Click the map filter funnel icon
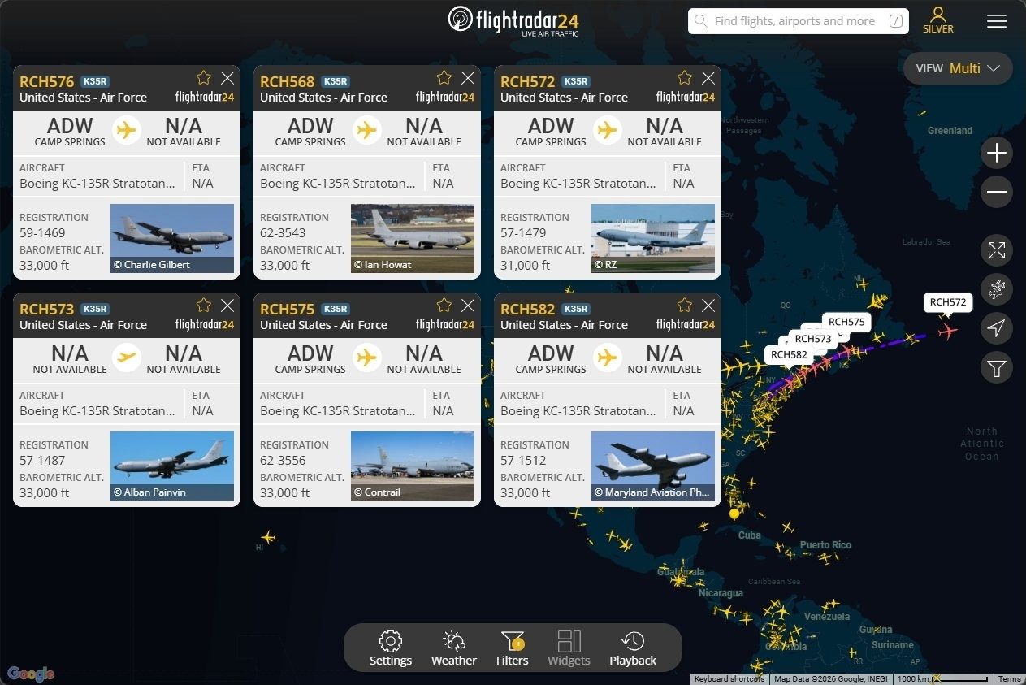The width and height of the screenshot is (1026, 685). [x=996, y=368]
